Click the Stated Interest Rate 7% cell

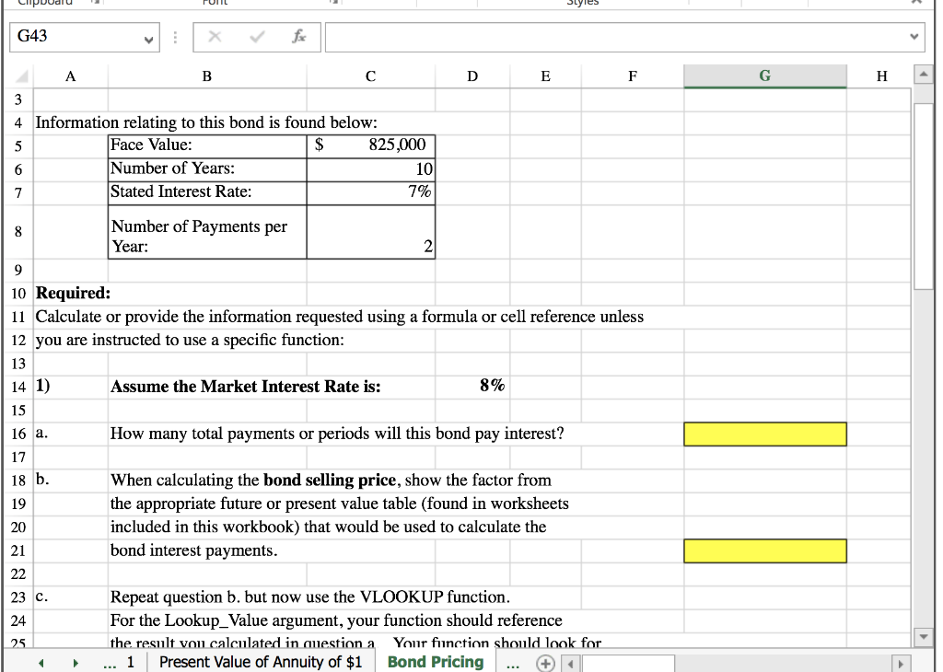tap(370, 192)
